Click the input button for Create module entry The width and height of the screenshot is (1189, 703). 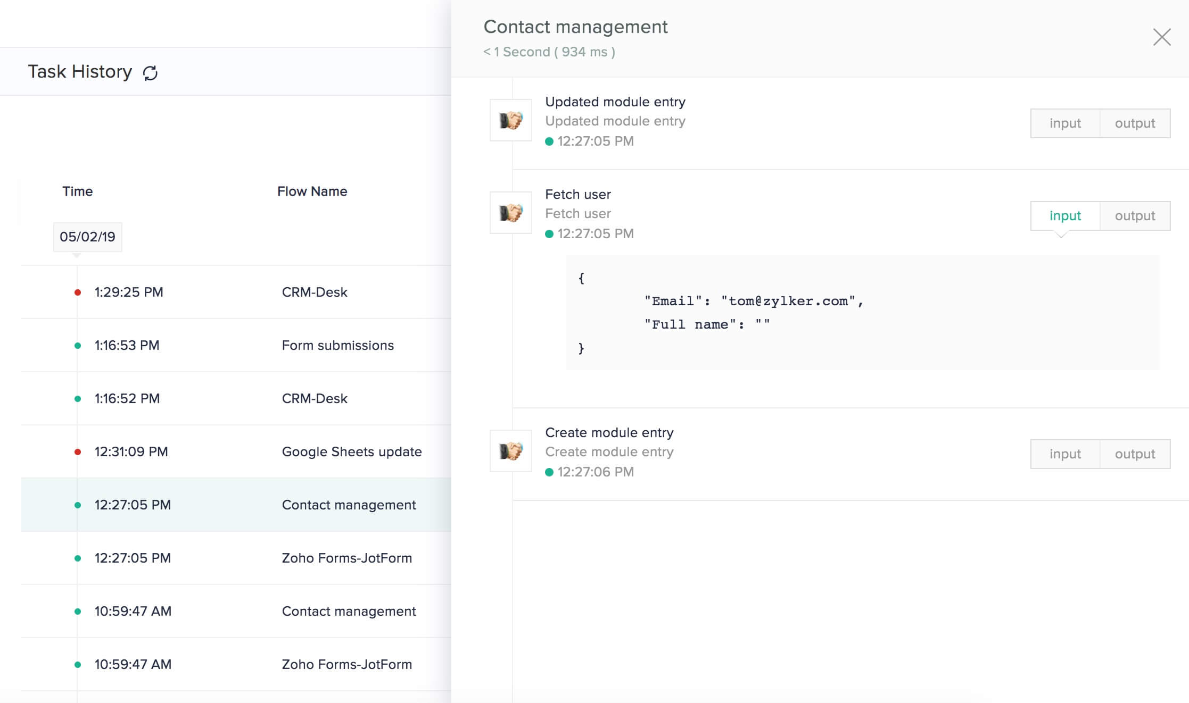(1064, 453)
